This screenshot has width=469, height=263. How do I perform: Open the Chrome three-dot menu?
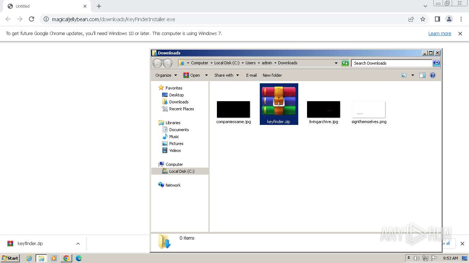point(461,19)
